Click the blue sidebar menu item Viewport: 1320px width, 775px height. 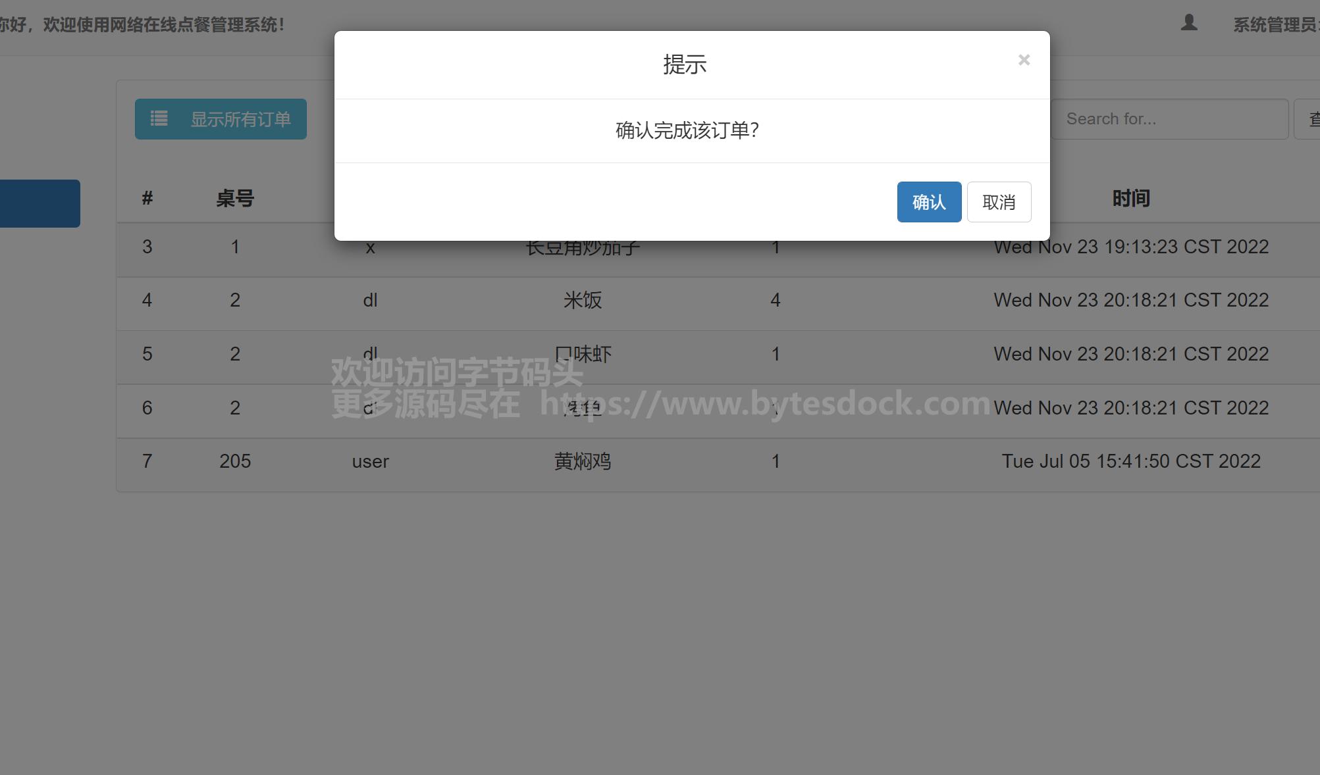[40, 203]
